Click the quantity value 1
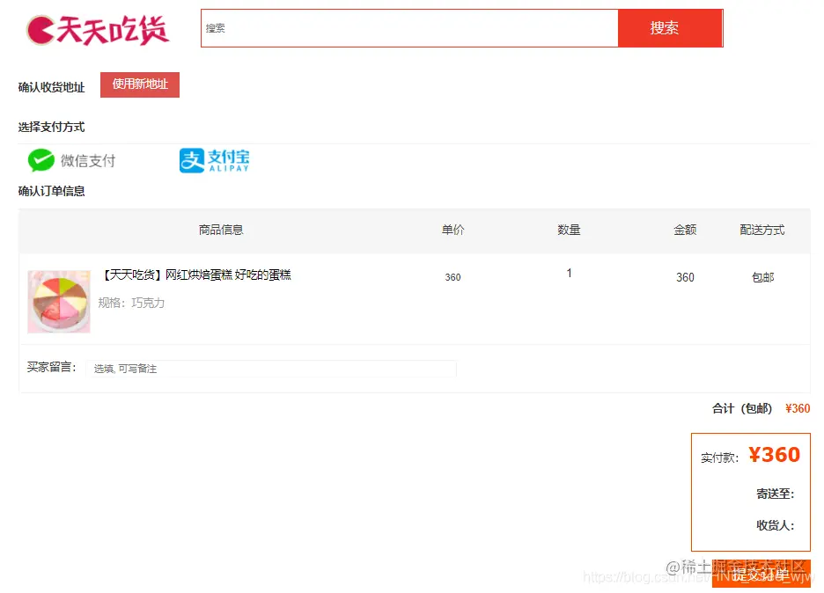This screenshot has width=824, height=593. [x=569, y=273]
